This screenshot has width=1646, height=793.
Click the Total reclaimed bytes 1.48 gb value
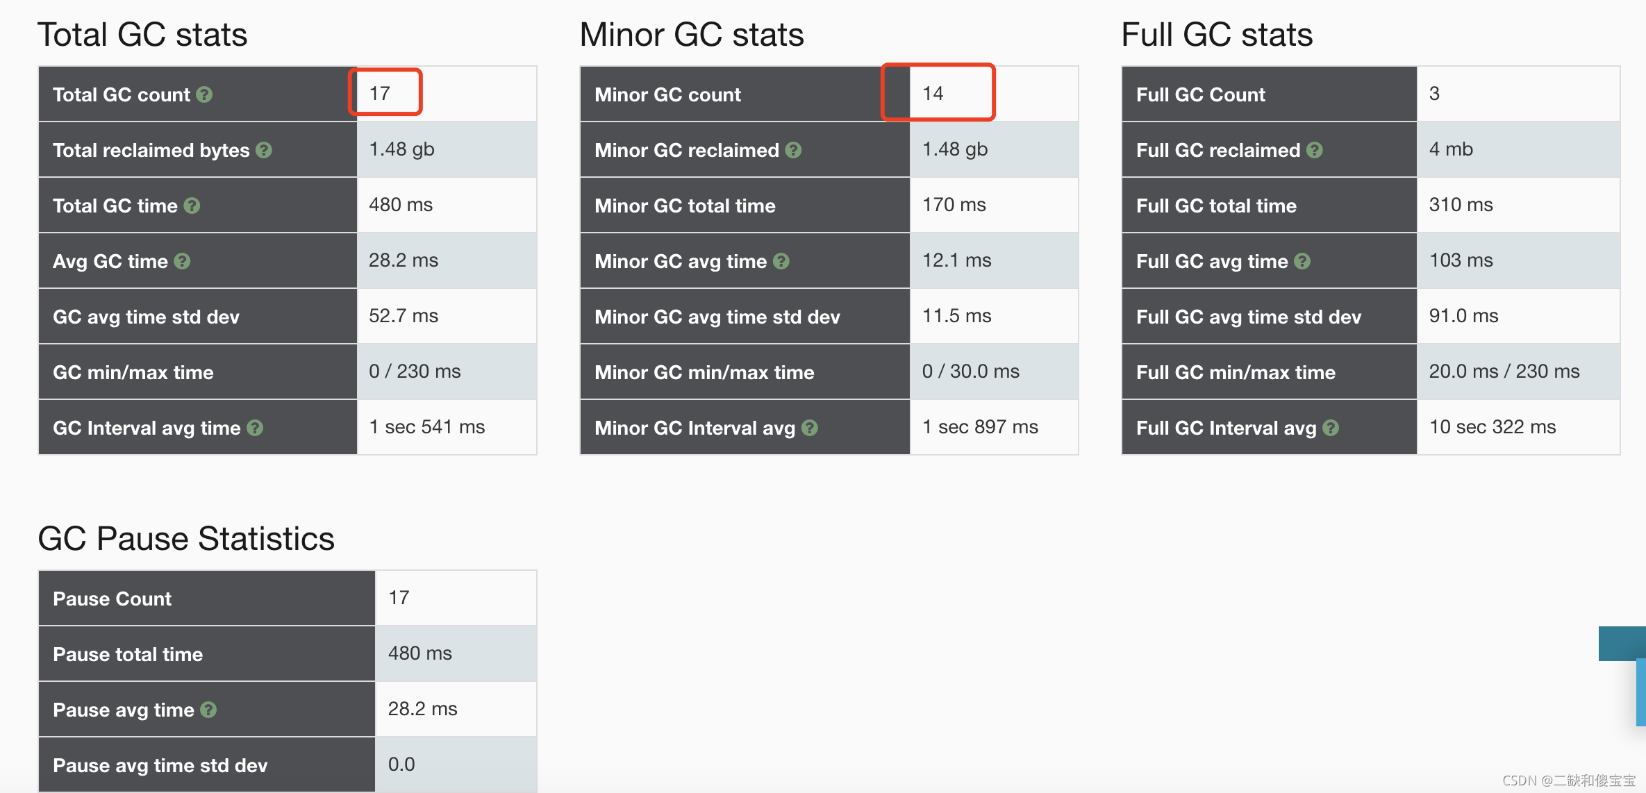[401, 149]
